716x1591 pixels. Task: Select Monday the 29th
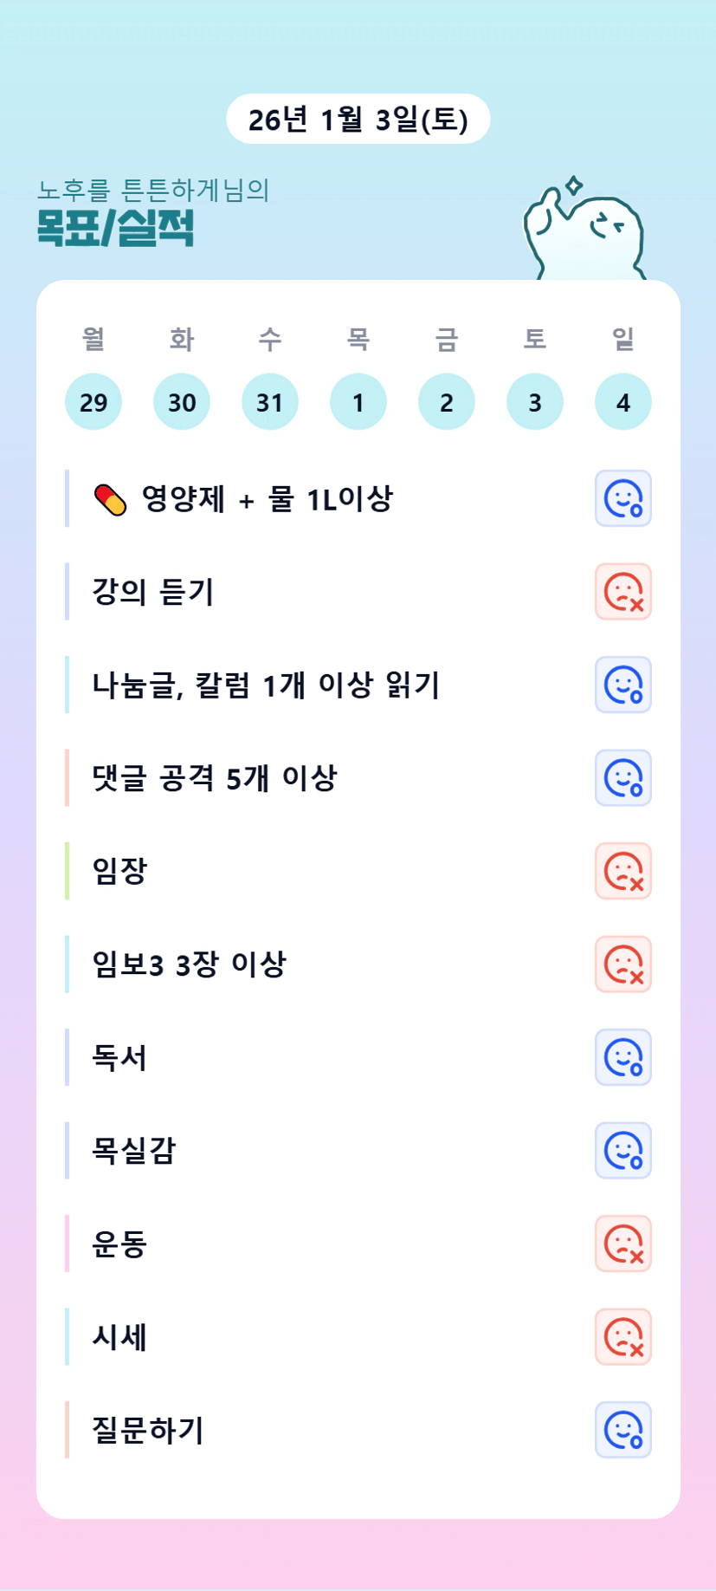pyautogui.click(x=94, y=402)
